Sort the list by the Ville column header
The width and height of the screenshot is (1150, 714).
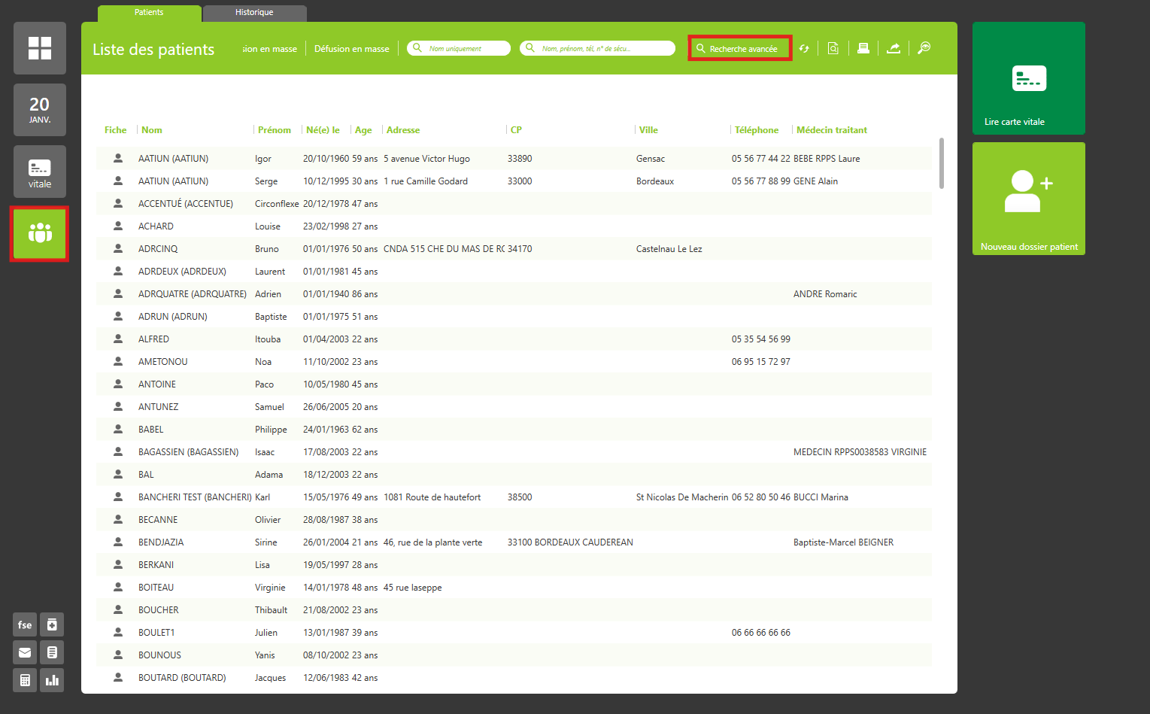[x=648, y=130]
